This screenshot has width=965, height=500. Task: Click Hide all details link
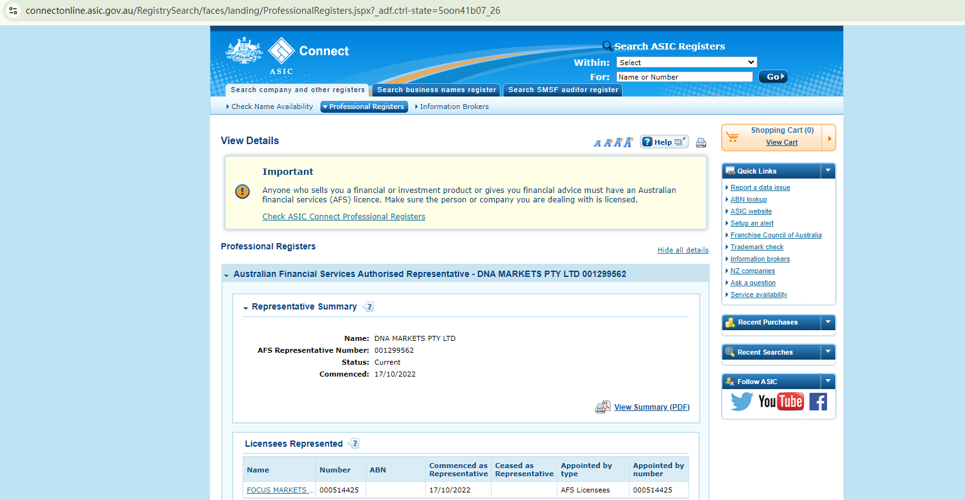683,250
